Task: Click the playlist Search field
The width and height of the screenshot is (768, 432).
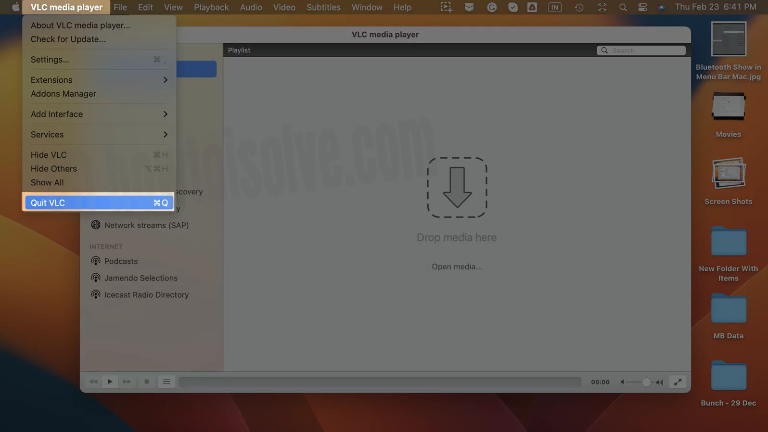Action: (641, 51)
